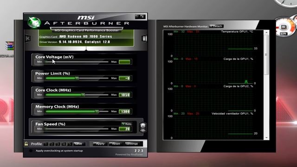Click the Save profile button

tap(79, 144)
